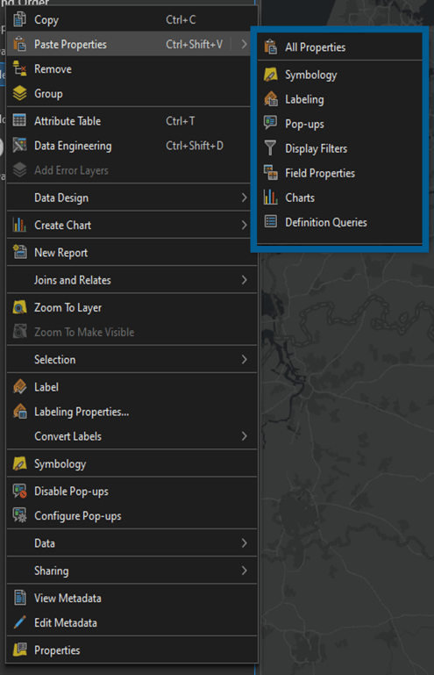Click the Field Properties icon in submenu
Image resolution: width=434 pixels, height=675 pixels.
[271, 173]
